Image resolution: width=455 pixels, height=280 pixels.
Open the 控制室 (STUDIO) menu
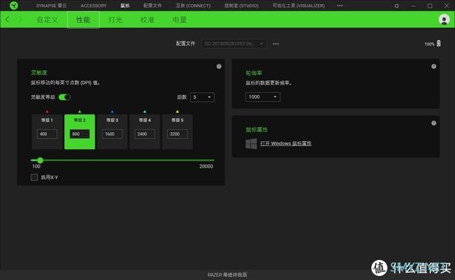[x=242, y=5]
